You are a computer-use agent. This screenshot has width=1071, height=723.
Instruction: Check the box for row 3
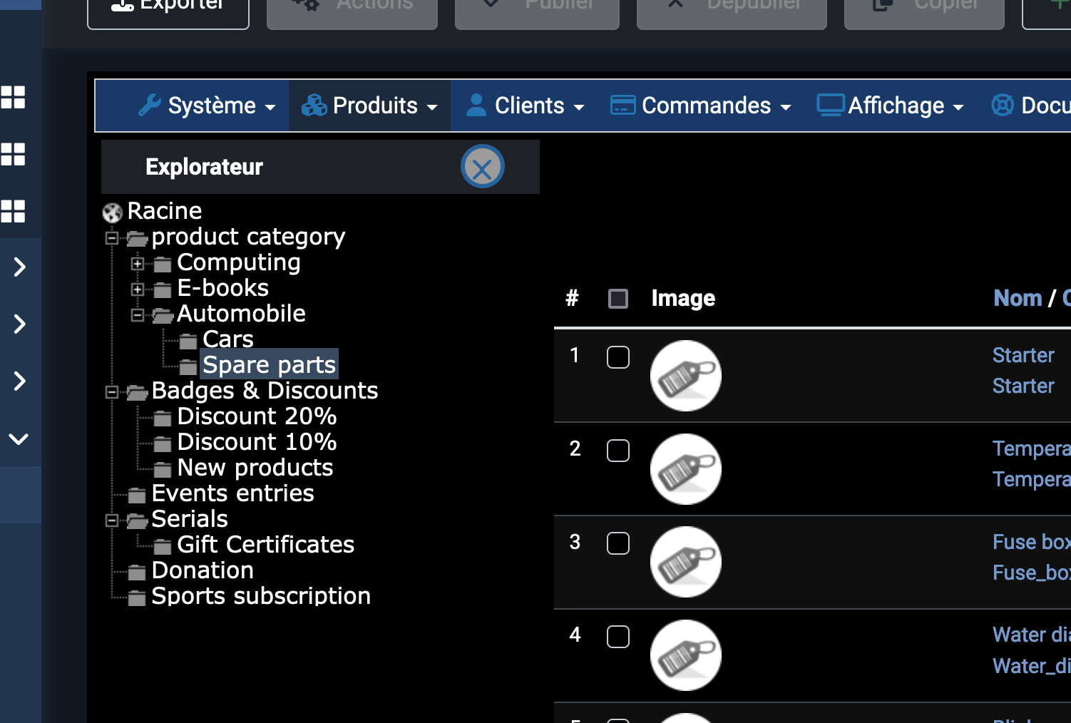(618, 543)
